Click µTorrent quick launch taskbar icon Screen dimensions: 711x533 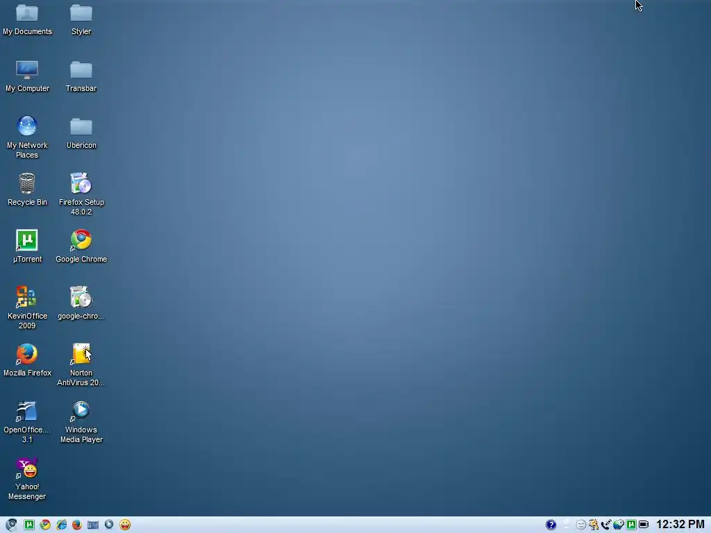point(29,525)
